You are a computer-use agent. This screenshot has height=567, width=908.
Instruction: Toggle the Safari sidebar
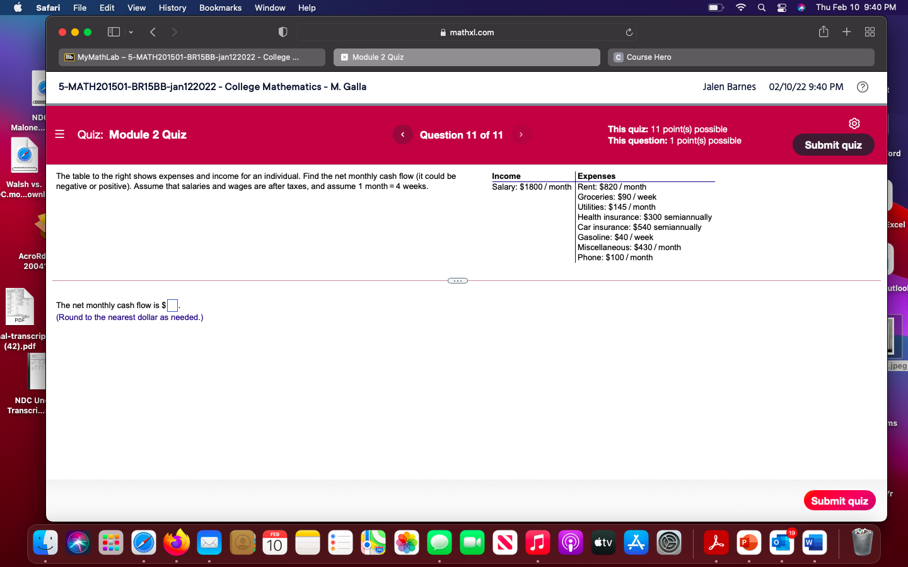tap(113, 31)
